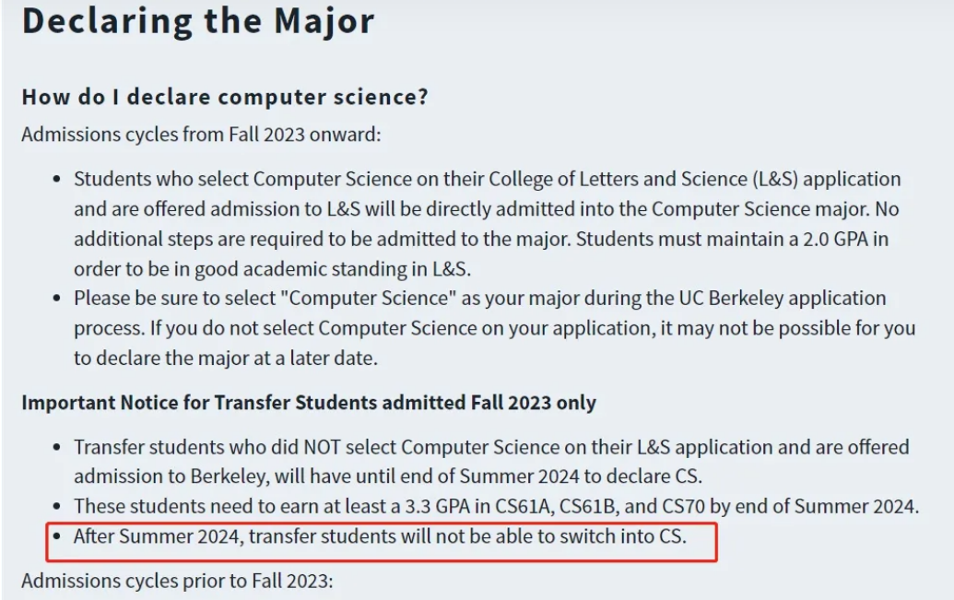
Task: Click bullet dot before 'After Summer 2024'
Action: click(56, 536)
